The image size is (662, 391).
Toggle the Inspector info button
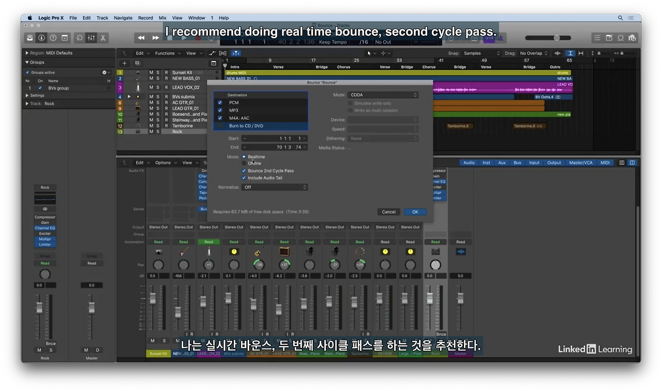click(41, 38)
